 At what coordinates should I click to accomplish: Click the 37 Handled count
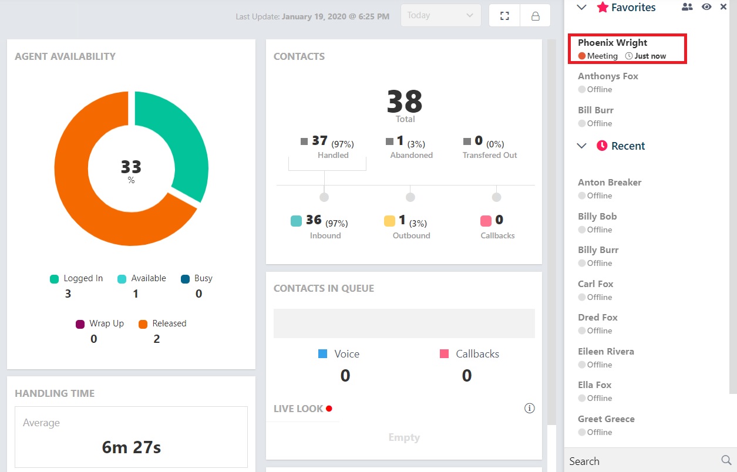pyautogui.click(x=319, y=141)
